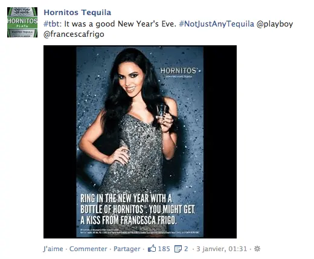
Task: Open the Hornitos Tequila page name
Action: [77, 13]
